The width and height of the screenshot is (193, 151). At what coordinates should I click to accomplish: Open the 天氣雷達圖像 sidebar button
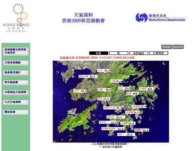[x=16, y=63]
